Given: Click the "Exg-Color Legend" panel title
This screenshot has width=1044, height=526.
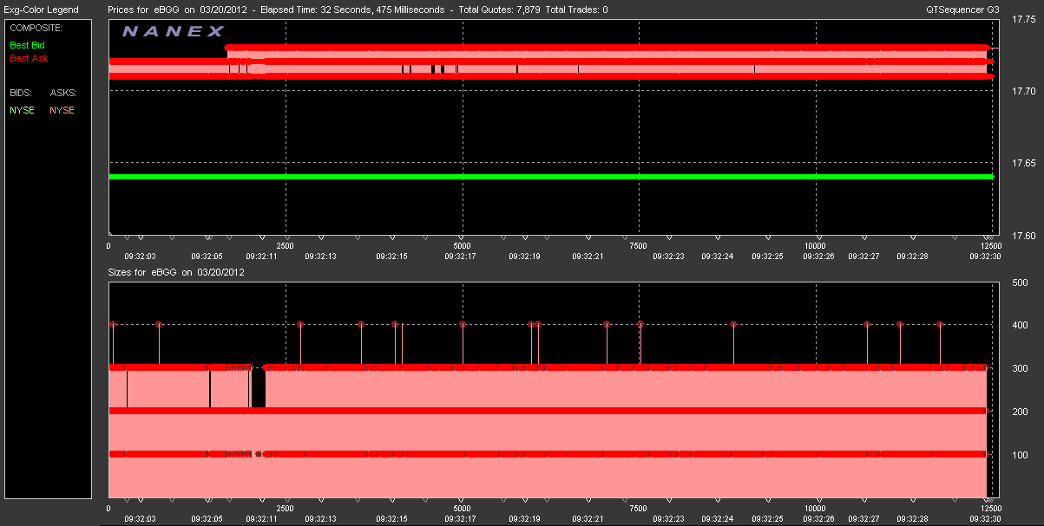Looking at the screenshot, I should (x=41, y=10).
